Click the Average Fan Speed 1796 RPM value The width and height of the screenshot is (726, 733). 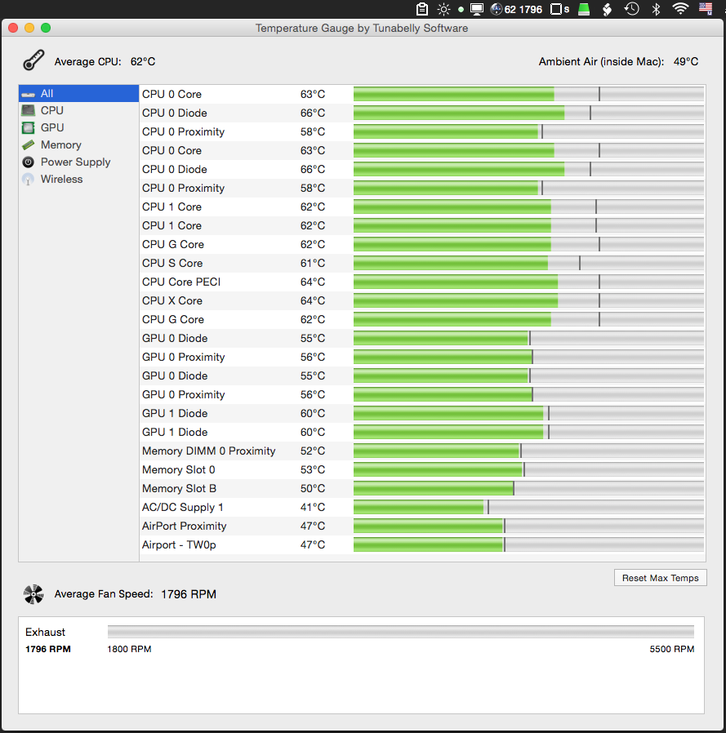[x=189, y=594]
